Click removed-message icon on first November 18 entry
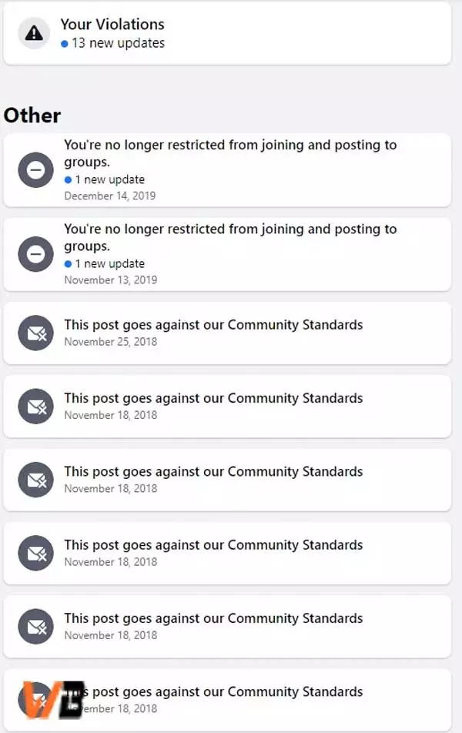Image resolution: width=462 pixels, height=733 pixels. (x=35, y=407)
